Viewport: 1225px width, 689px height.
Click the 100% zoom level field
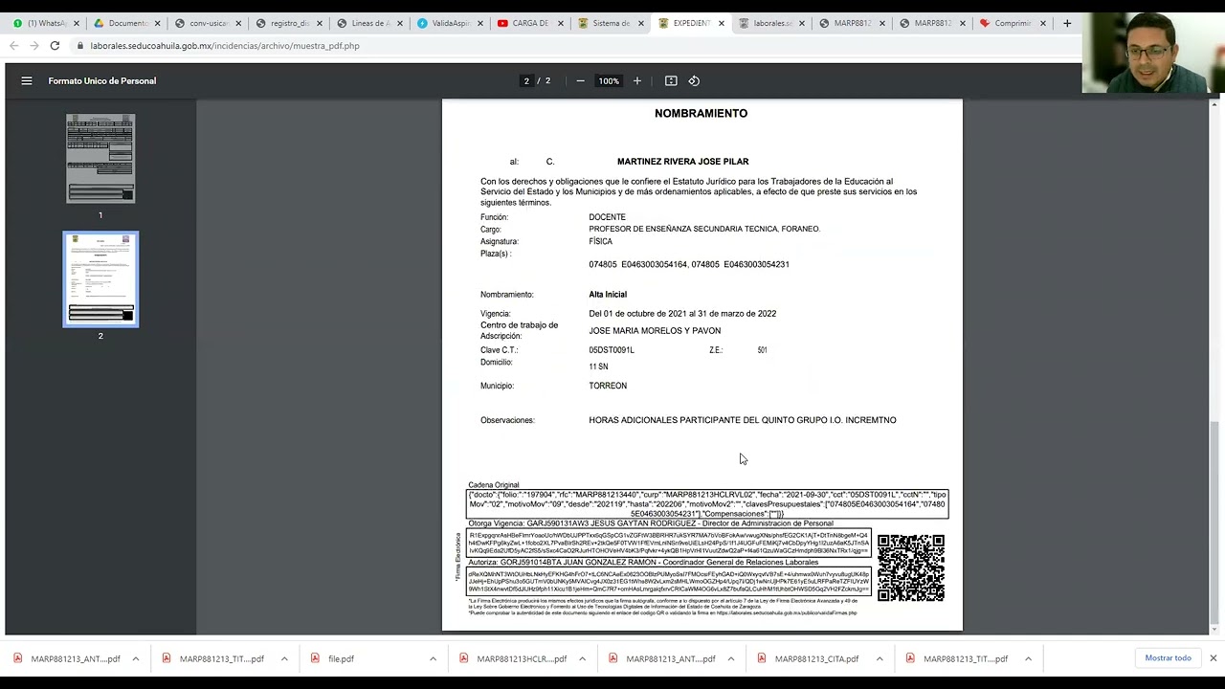pyautogui.click(x=609, y=81)
